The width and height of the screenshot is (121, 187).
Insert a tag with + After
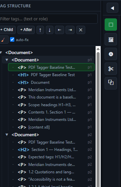pyautogui.click(x=26, y=30)
